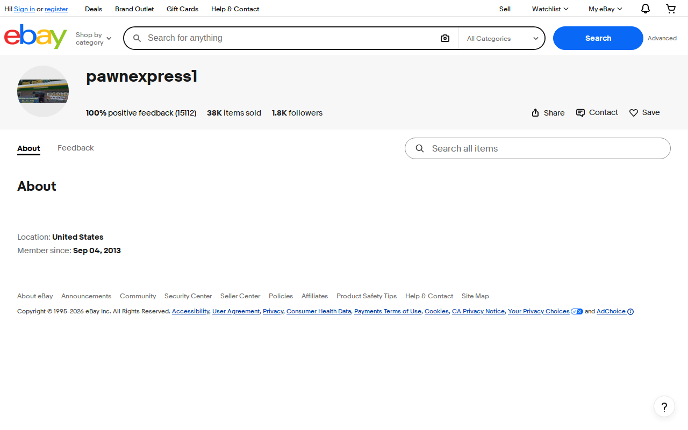This screenshot has width=688, height=430.
Task: Open the top-bar Help & Contact link
Action: pos(235,9)
